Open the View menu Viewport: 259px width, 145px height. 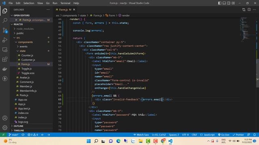[40, 3]
